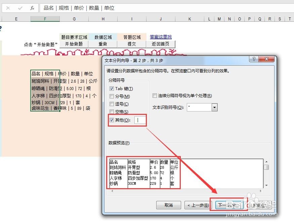Screen dimensions: 294x224
Task: Click the input field next to 其他
Action: coord(140,120)
